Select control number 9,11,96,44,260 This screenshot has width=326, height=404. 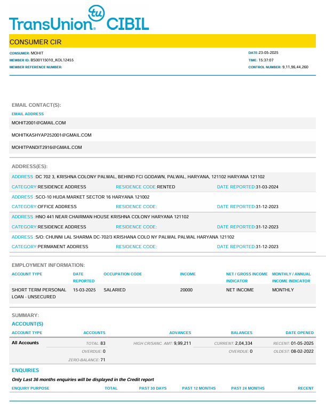click(x=295, y=67)
